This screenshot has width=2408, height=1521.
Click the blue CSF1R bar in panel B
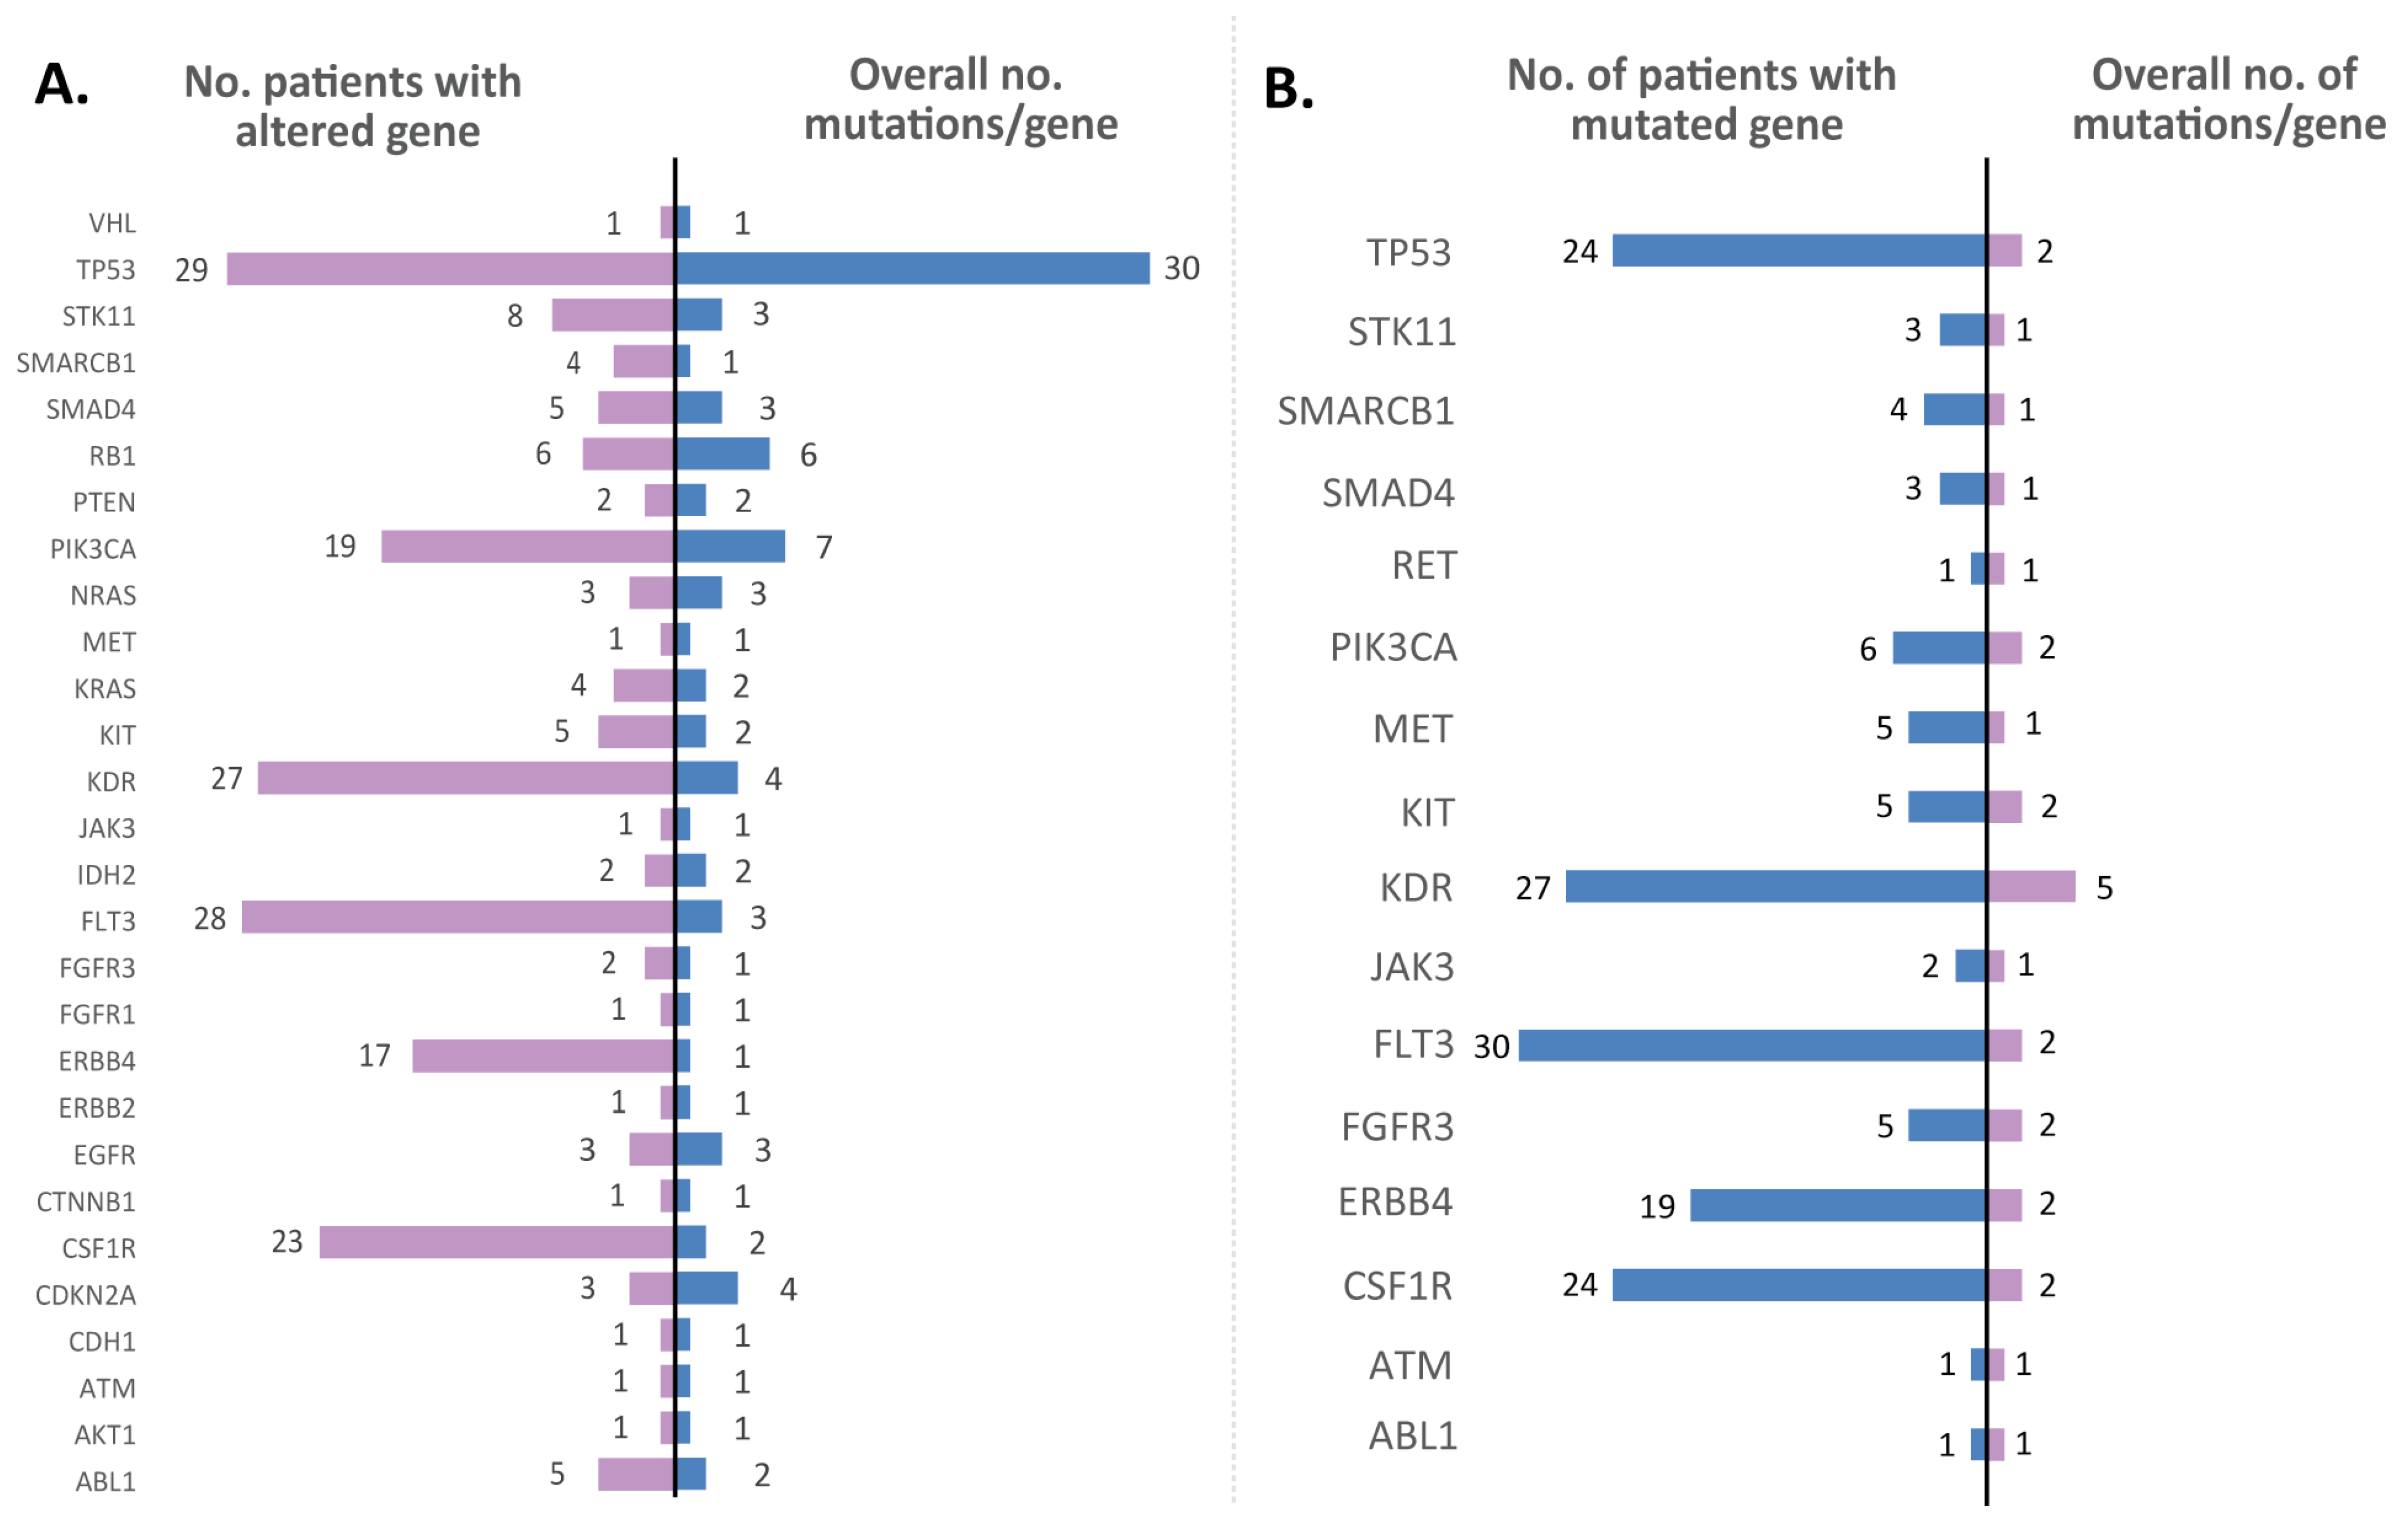[1798, 1285]
